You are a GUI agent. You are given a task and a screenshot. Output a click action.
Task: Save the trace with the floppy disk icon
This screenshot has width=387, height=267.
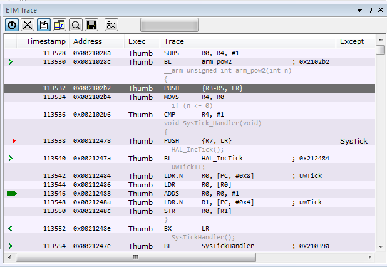tap(91, 24)
